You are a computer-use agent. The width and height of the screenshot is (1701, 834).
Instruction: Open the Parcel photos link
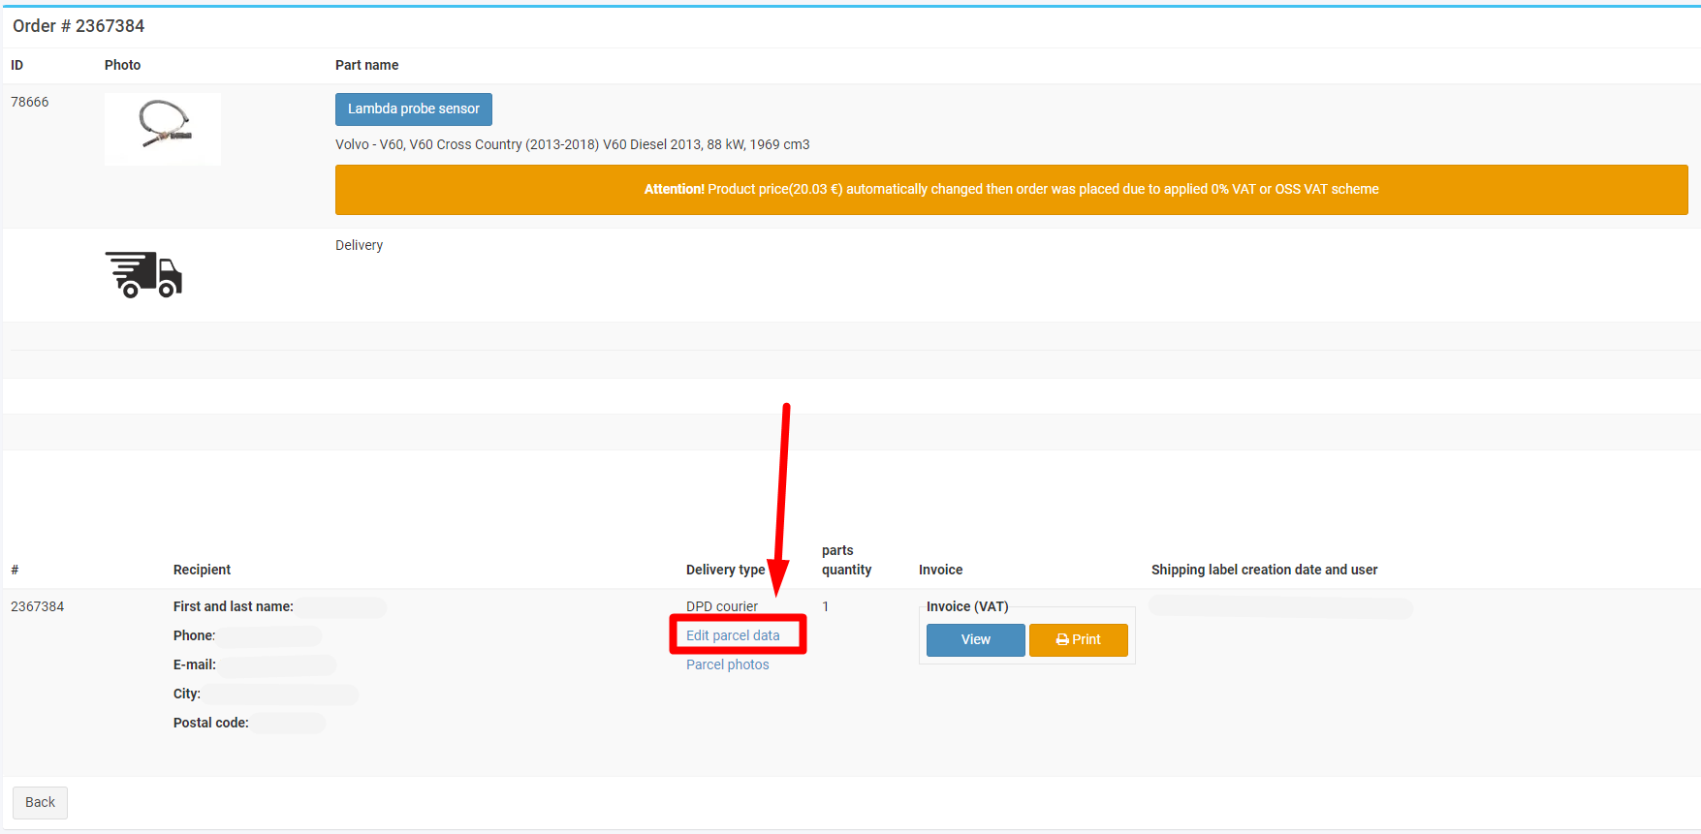point(727,664)
